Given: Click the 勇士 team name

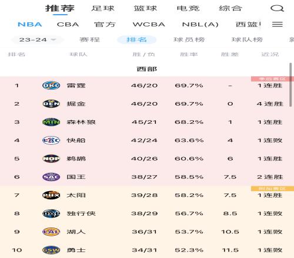Looking at the screenshot, I should tap(76, 250).
